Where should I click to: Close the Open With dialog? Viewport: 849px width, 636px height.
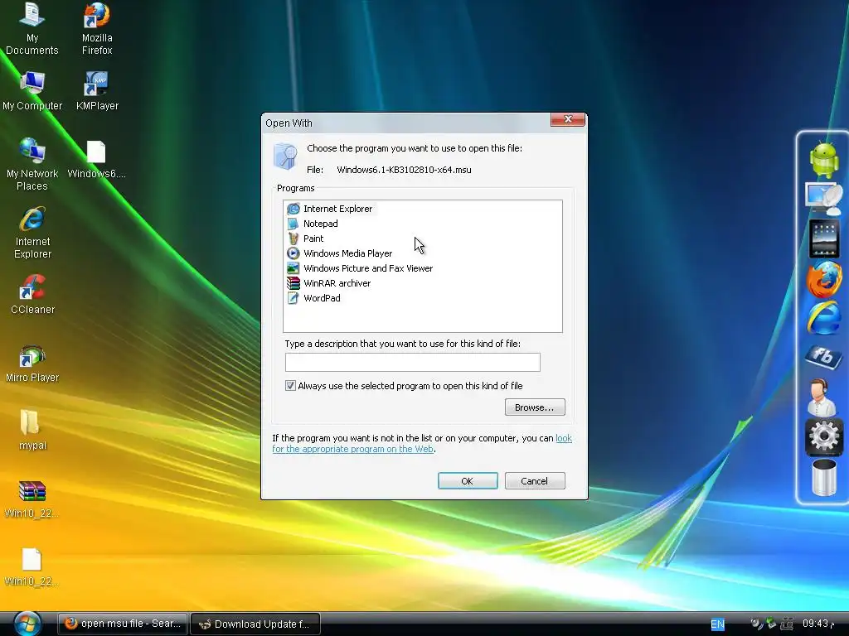(x=567, y=119)
